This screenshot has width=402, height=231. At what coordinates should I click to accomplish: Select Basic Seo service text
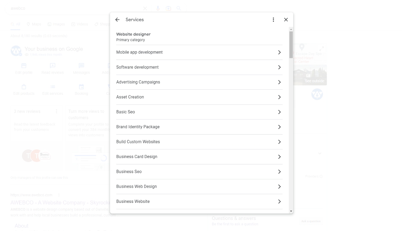coord(126,112)
